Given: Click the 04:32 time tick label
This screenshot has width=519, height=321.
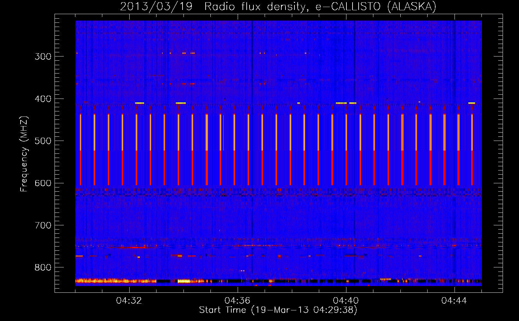Looking at the screenshot, I should (129, 300).
